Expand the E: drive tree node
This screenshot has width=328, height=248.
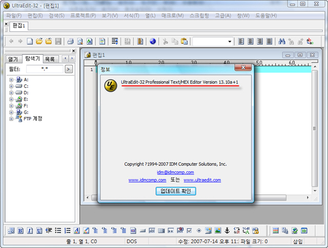pyautogui.click(x=11, y=99)
